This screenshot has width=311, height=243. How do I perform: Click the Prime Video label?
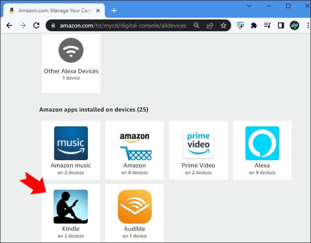[198, 165]
